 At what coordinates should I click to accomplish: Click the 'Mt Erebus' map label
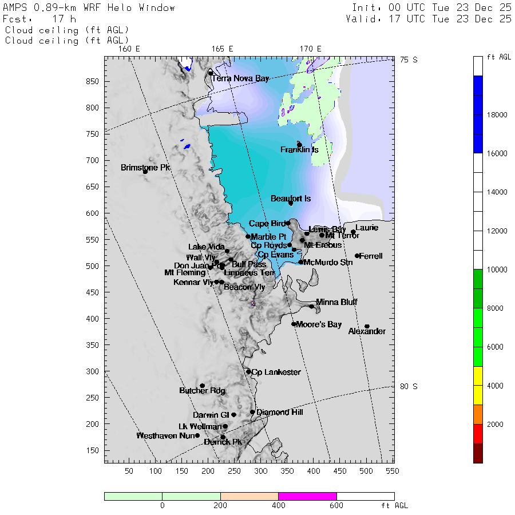tap(323, 245)
